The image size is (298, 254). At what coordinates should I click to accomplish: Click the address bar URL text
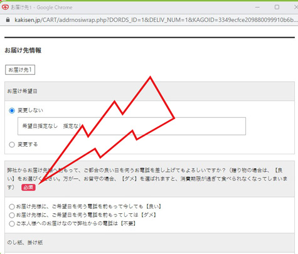(x=156, y=20)
